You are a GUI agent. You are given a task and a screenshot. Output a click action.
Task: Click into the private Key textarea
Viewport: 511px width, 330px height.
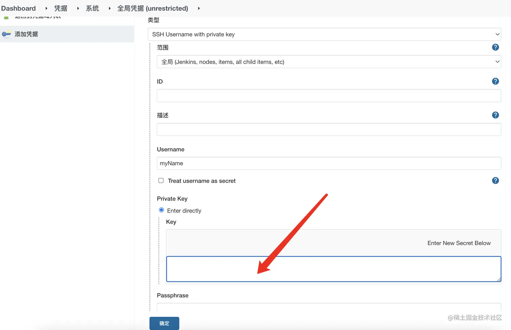[334, 269]
